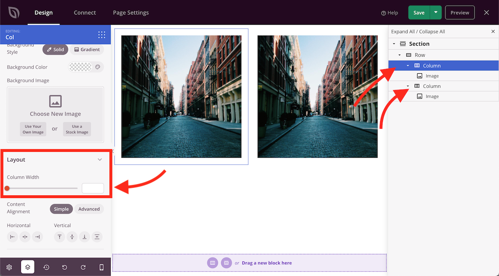The image size is (499, 276).
Task: Open the Help link
Action: (390, 13)
